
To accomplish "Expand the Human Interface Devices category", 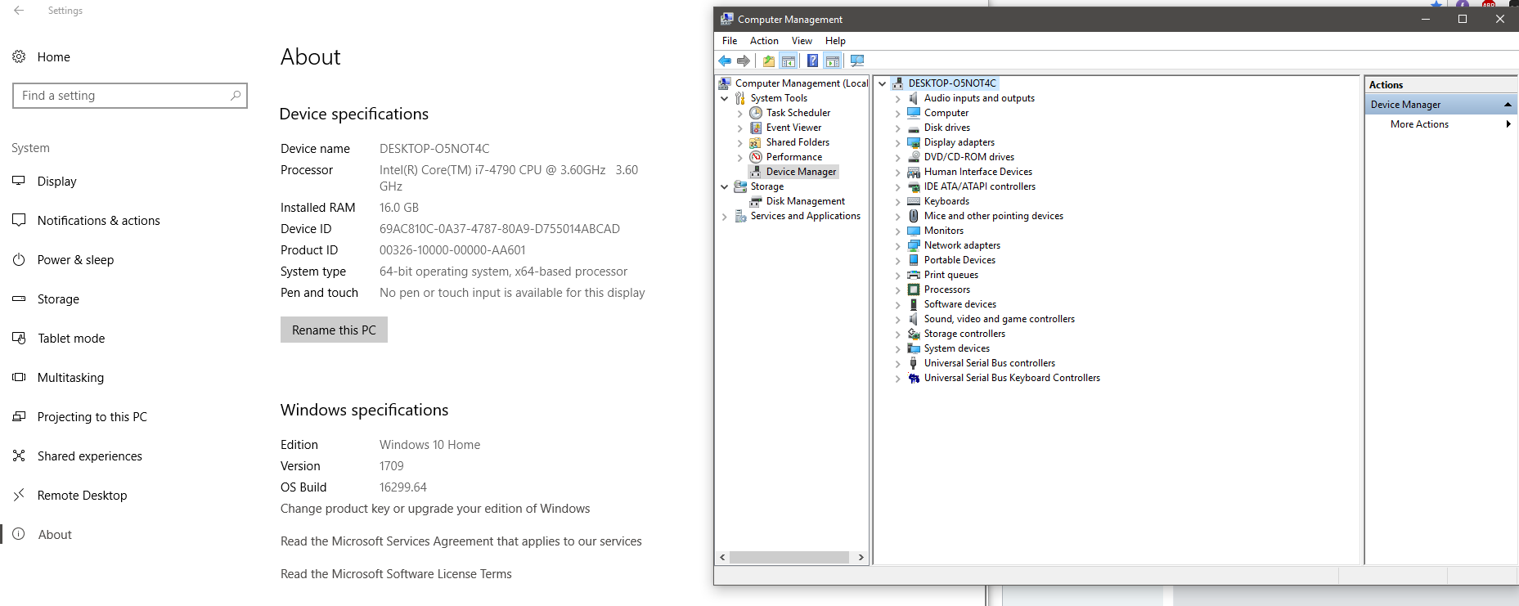I will click(898, 172).
